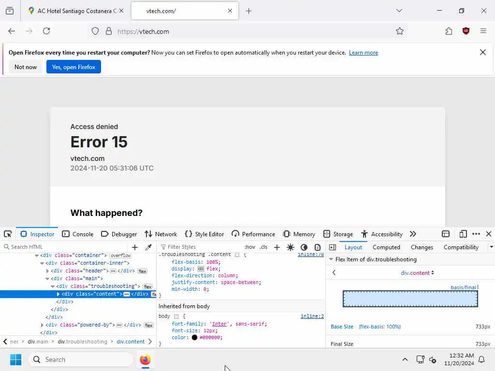Toggle the .cls class panel
495x371 pixels.
(x=263, y=247)
